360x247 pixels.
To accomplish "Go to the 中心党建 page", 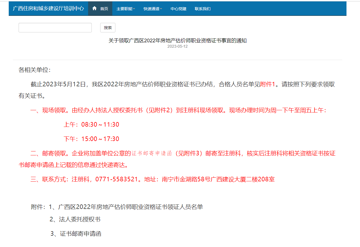I will [178, 9].
